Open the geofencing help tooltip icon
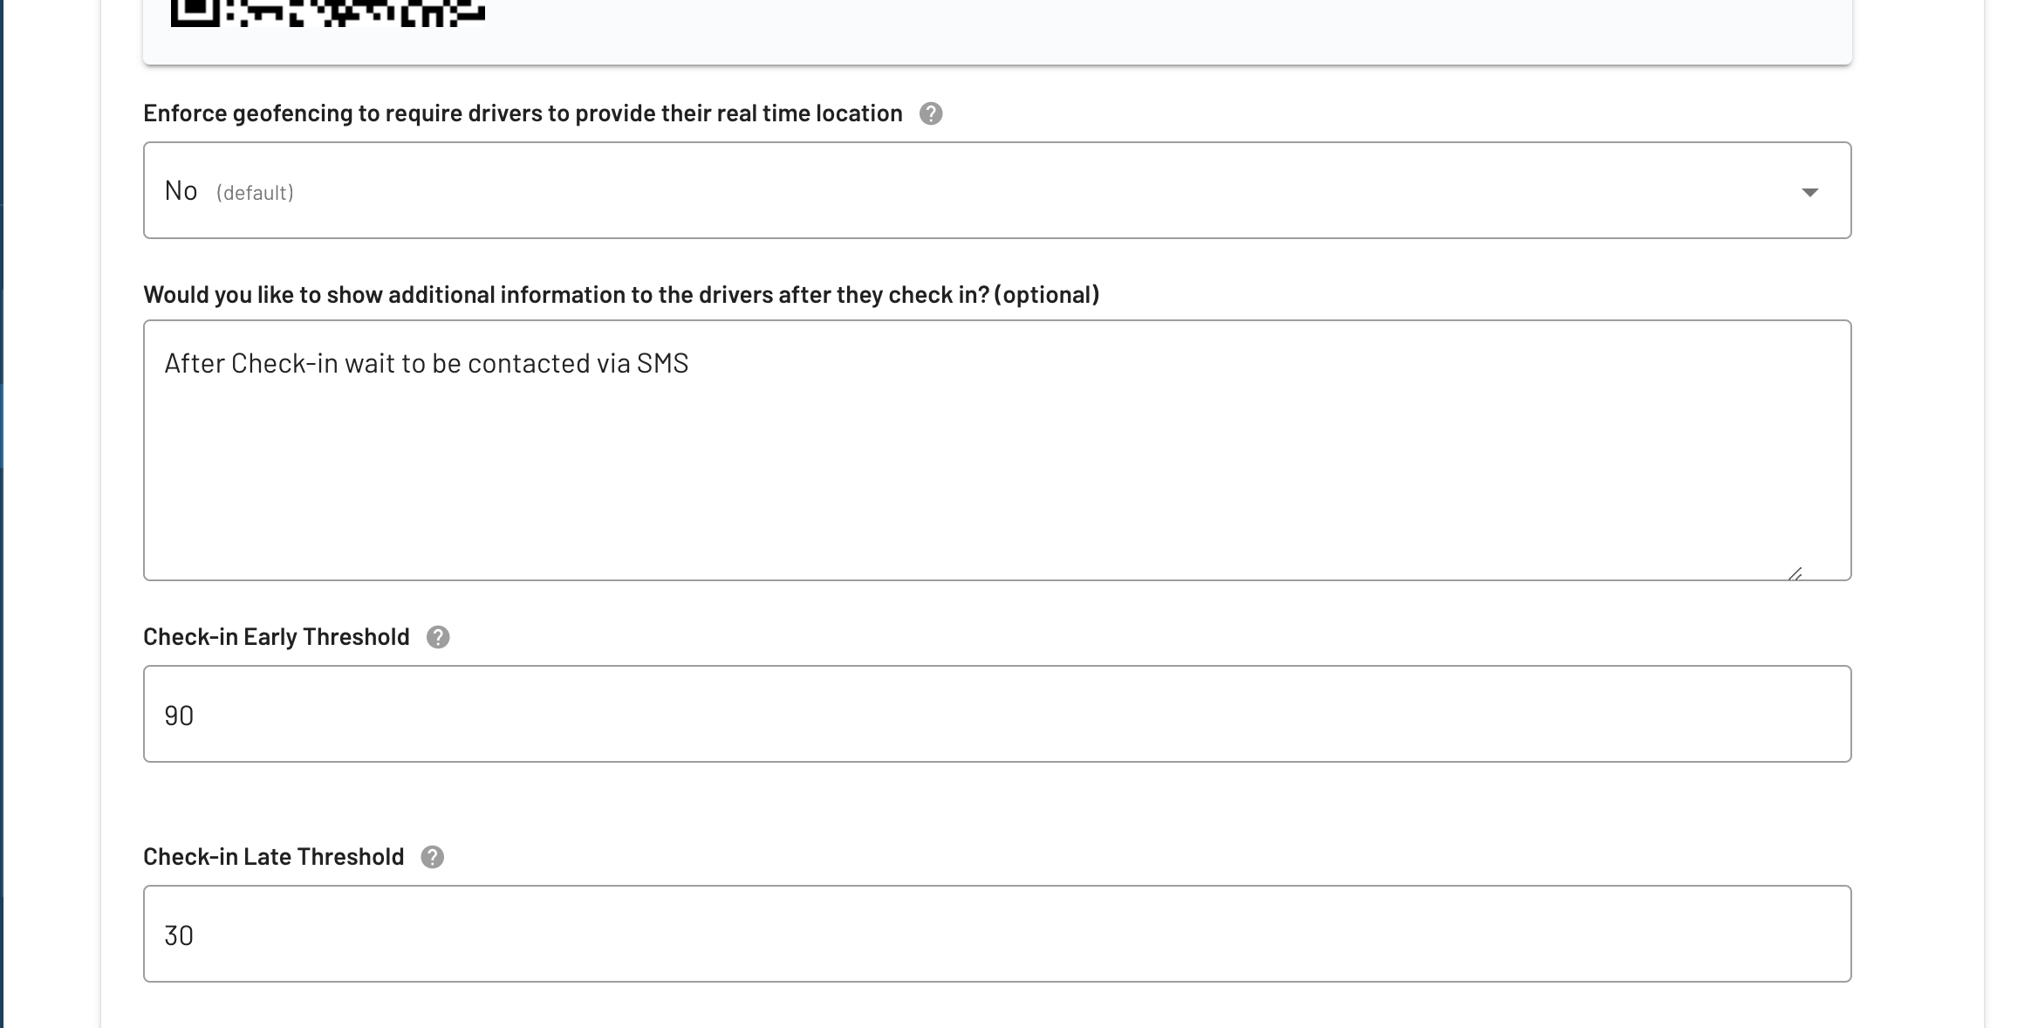This screenshot has width=2031, height=1028. [931, 114]
